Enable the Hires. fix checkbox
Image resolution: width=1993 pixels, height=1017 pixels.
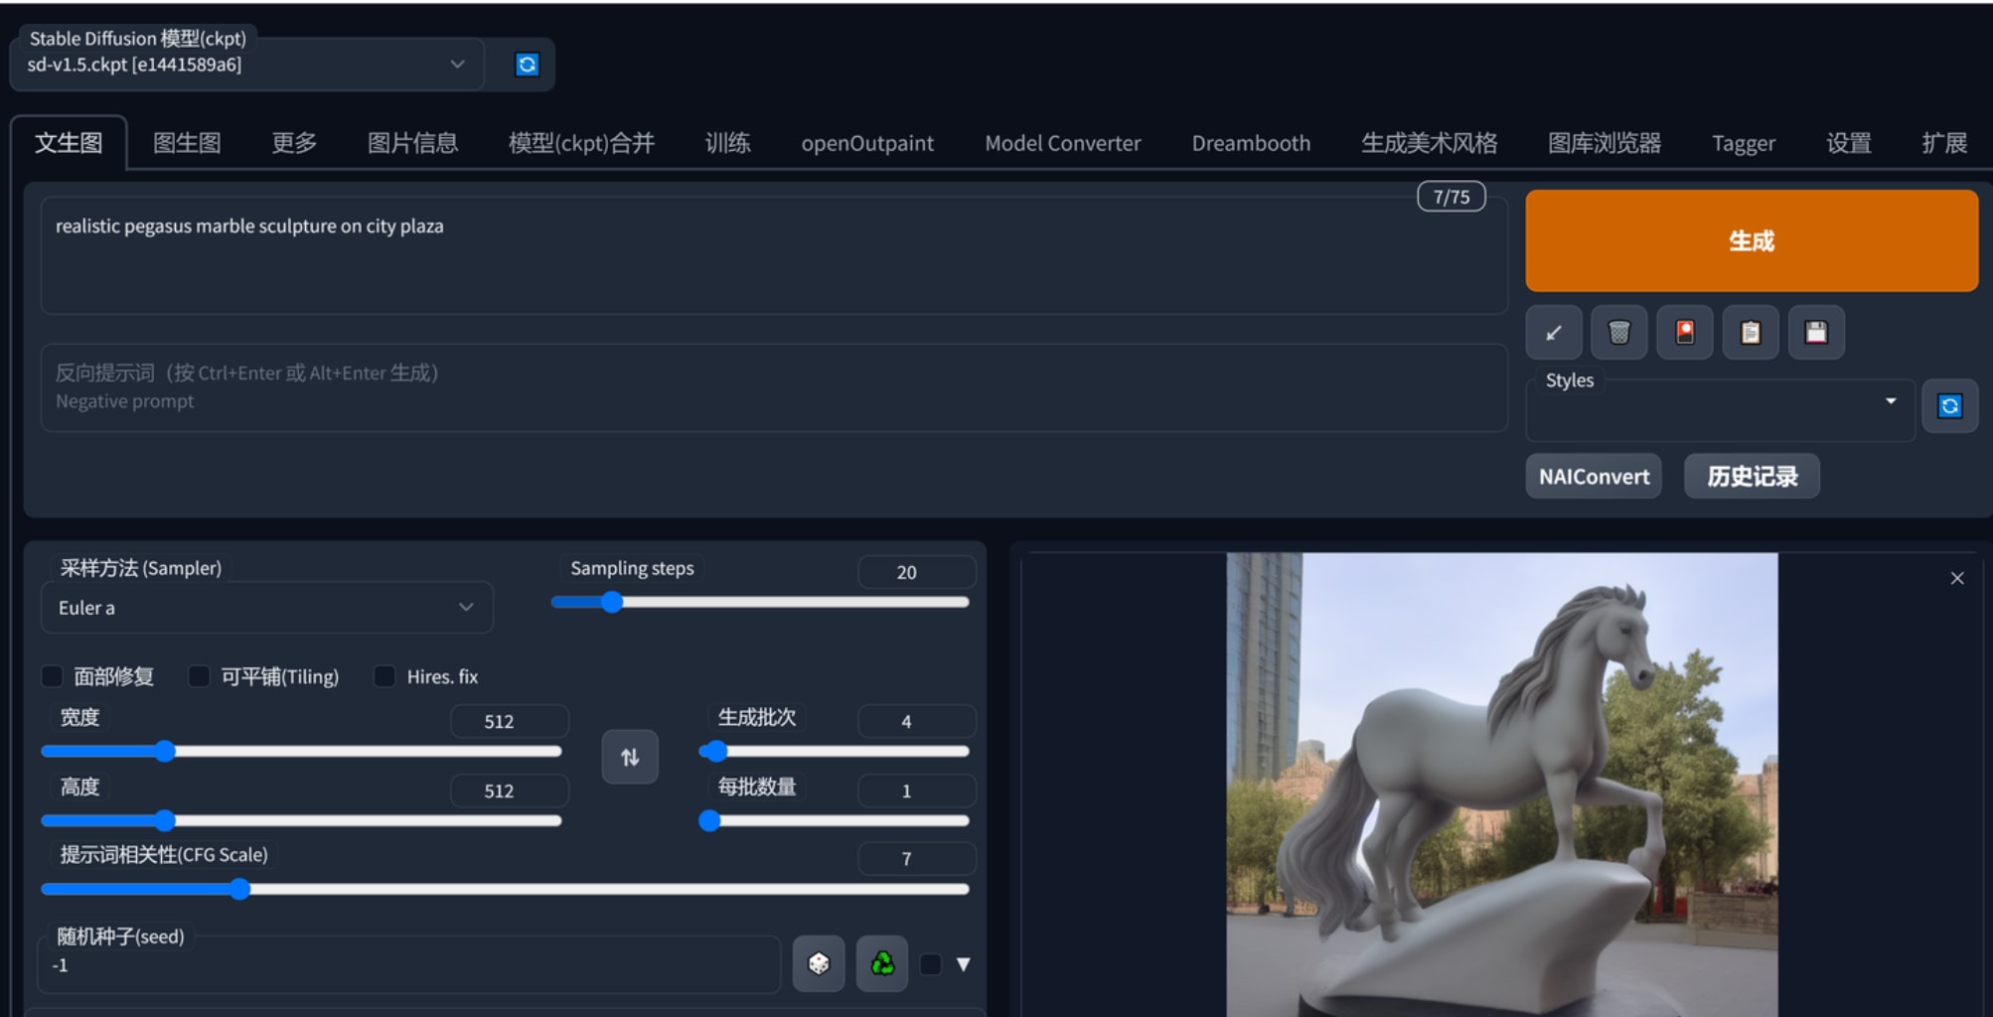click(x=384, y=676)
